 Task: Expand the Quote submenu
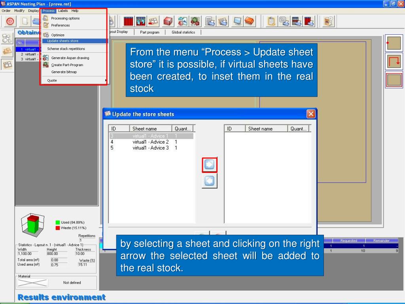[74, 80]
